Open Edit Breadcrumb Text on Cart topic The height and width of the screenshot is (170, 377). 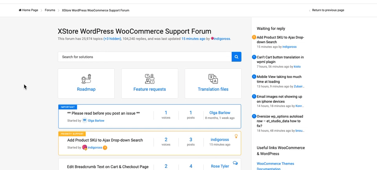pyautogui.click(x=108, y=166)
